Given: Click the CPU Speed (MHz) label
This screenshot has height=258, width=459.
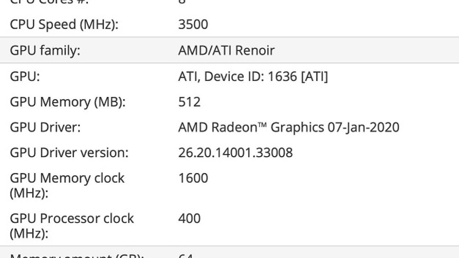Looking at the screenshot, I should coord(64,25).
